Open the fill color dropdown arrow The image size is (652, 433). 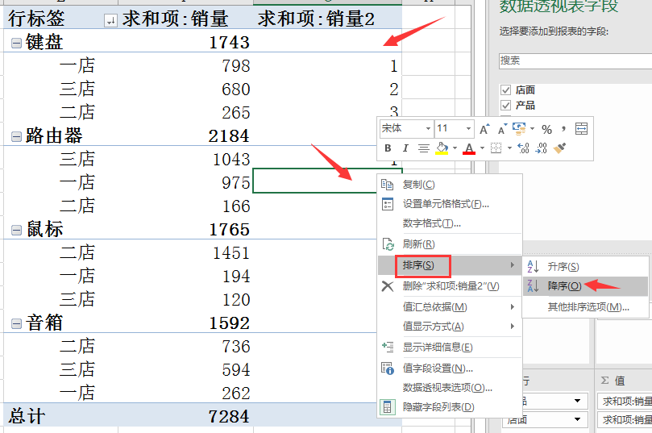[455, 148]
